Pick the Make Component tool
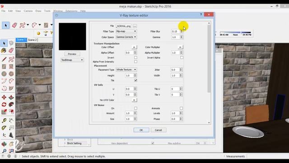This screenshot has height=163, width=289. click(x=11, y=43)
